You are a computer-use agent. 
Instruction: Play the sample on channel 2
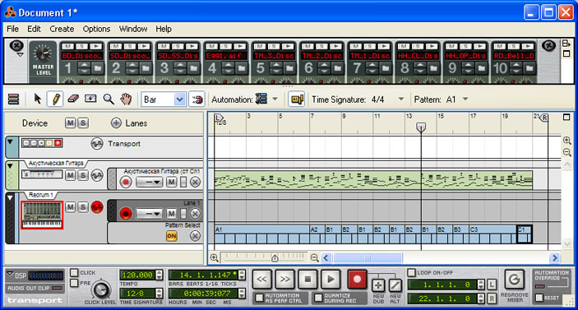[x=144, y=46]
